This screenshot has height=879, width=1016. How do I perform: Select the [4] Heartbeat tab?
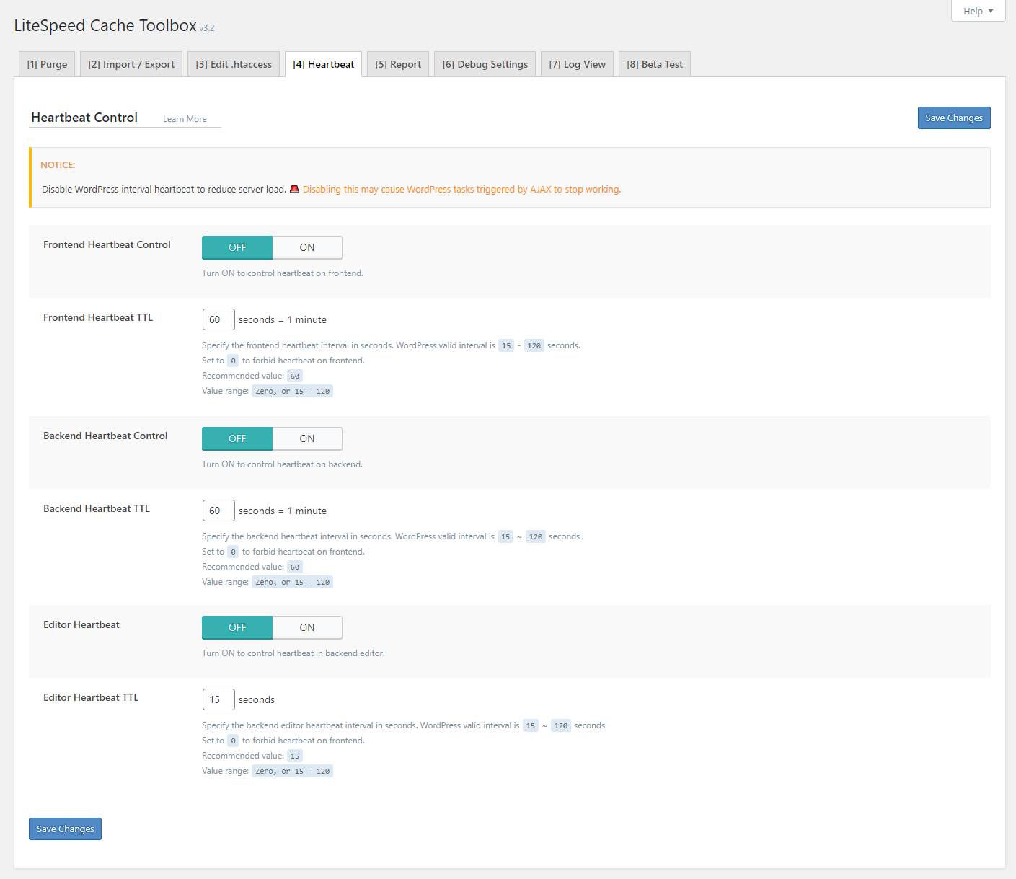click(323, 64)
